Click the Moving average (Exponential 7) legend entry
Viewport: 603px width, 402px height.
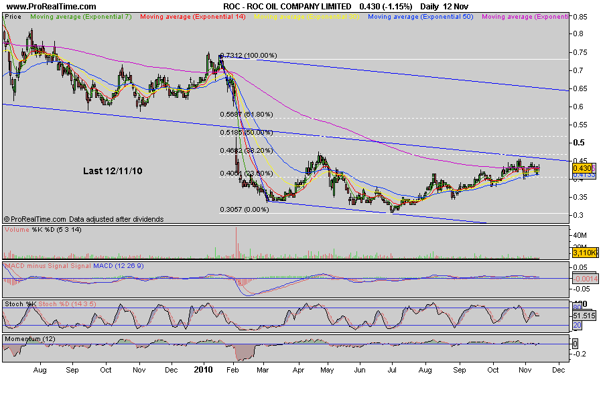tap(81, 17)
